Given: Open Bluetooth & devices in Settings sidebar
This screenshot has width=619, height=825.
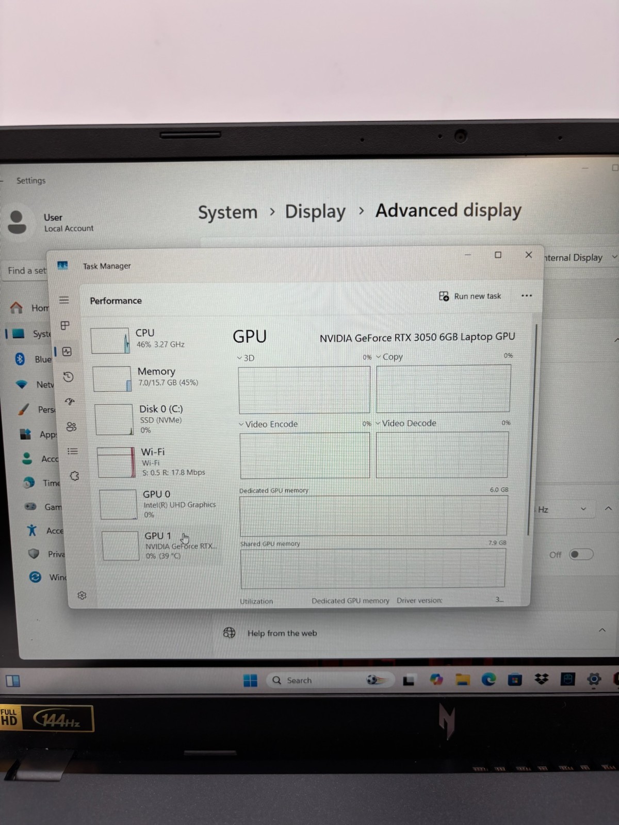Looking at the screenshot, I should click(x=32, y=359).
